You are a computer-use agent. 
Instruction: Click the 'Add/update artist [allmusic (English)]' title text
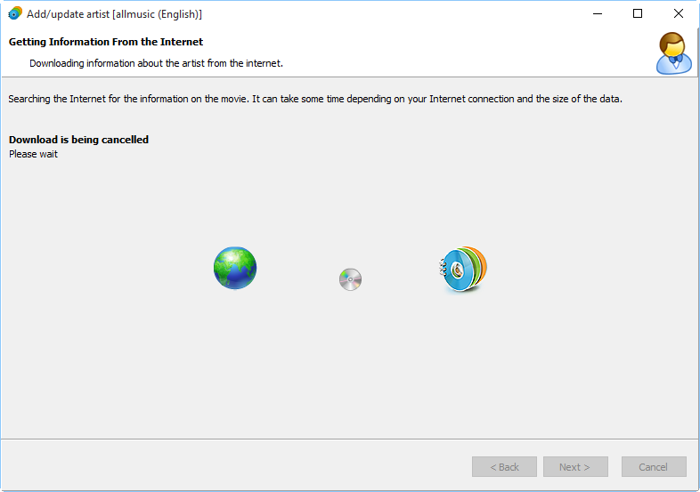tap(114, 14)
